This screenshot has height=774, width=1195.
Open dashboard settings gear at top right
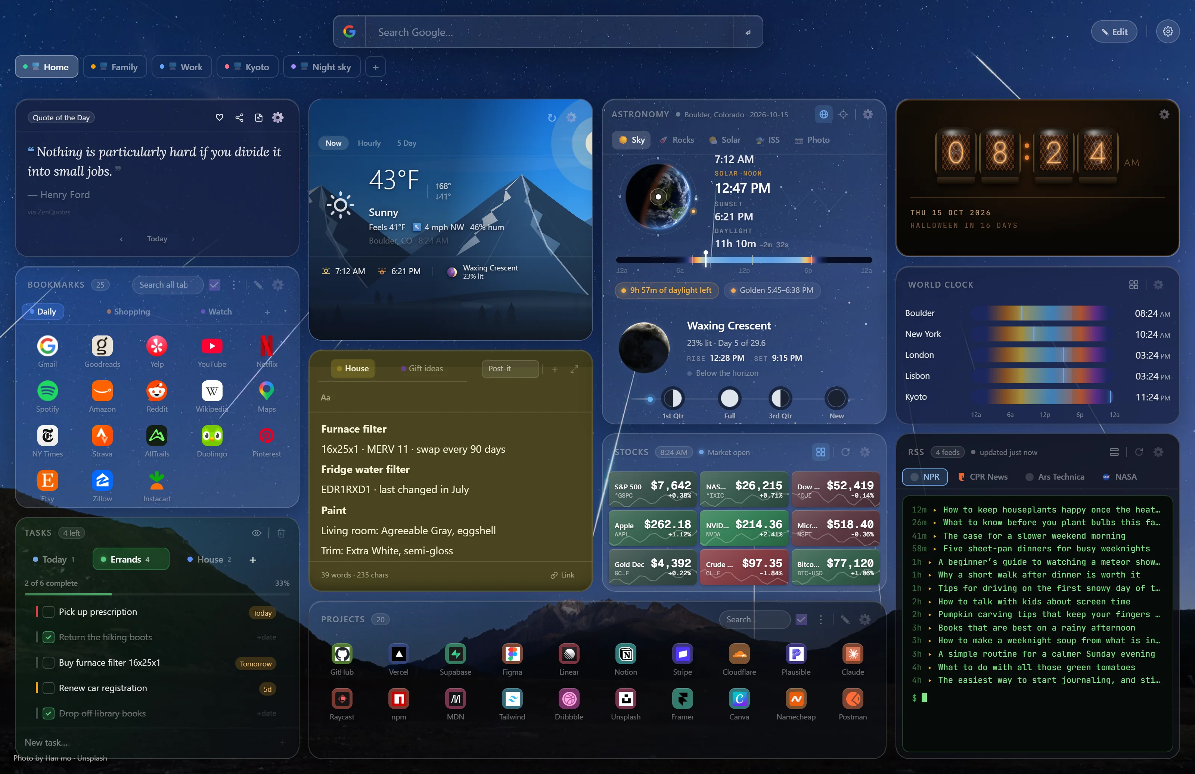1168,32
